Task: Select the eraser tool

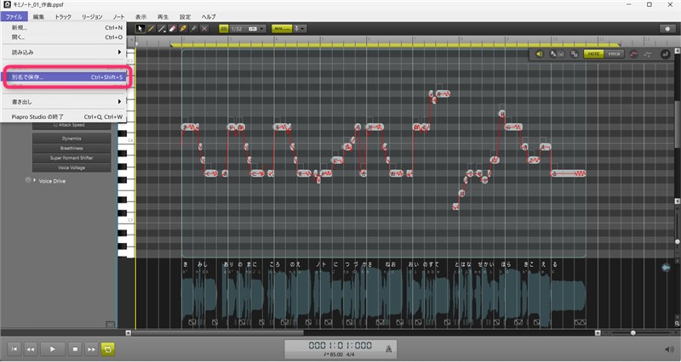Action: (172, 29)
